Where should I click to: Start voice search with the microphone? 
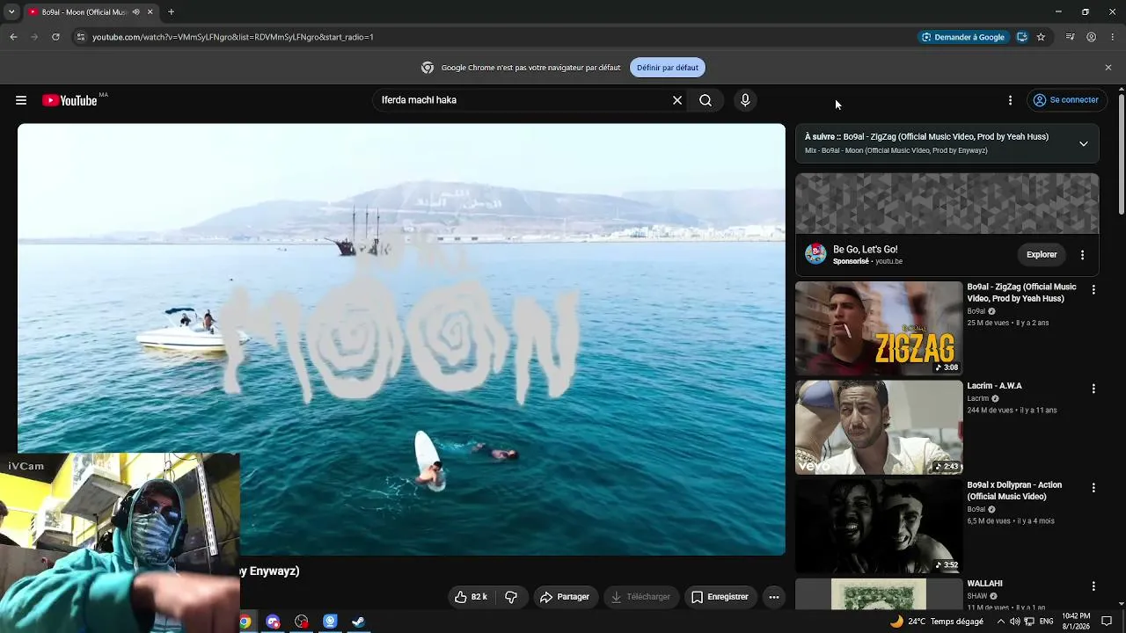pyautogui.click(x=745, y=100)
